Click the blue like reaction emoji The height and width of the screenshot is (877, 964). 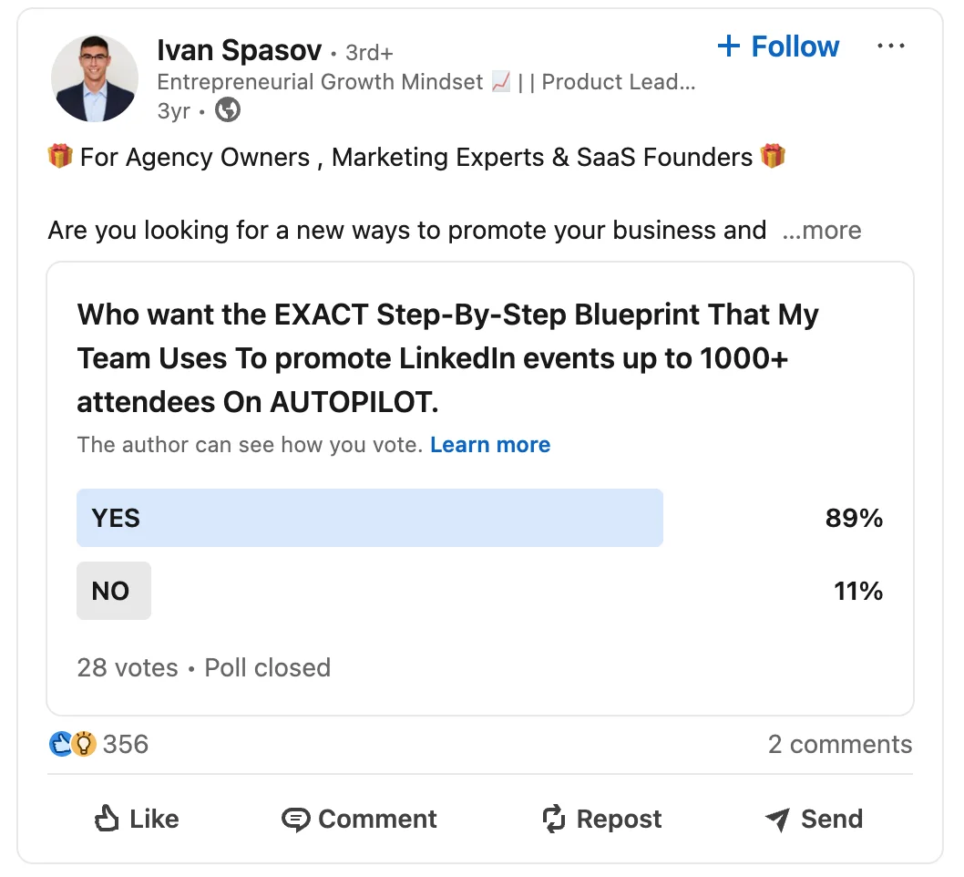[60, 744]
